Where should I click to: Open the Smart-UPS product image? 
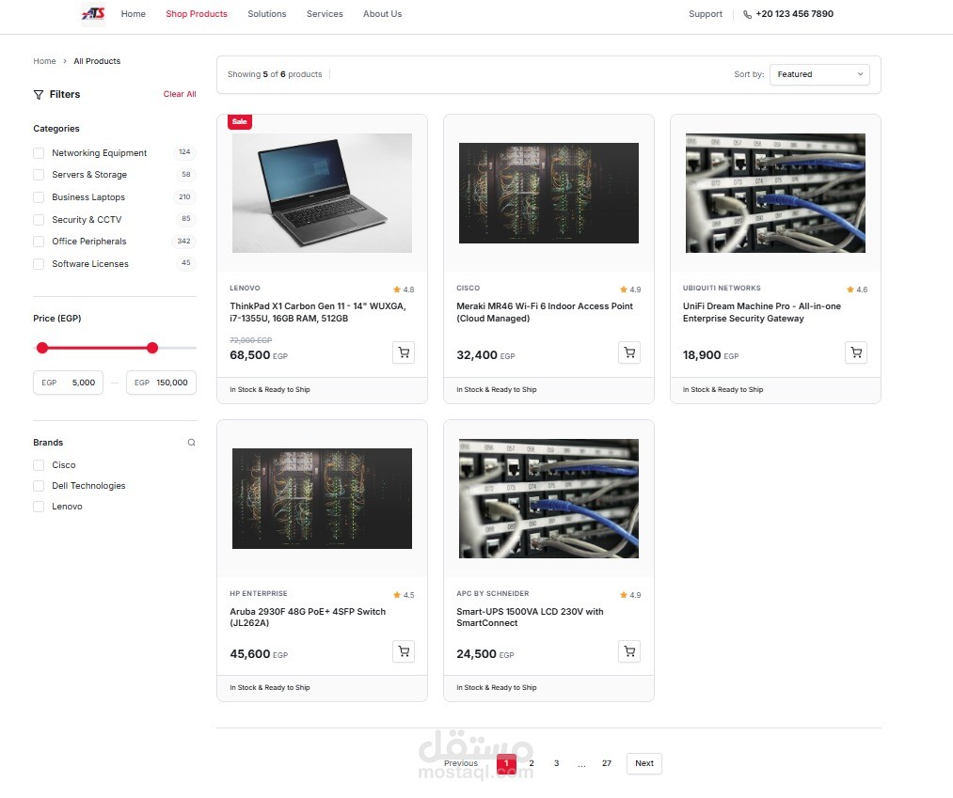pyautogui.click(x=548, y=498)
